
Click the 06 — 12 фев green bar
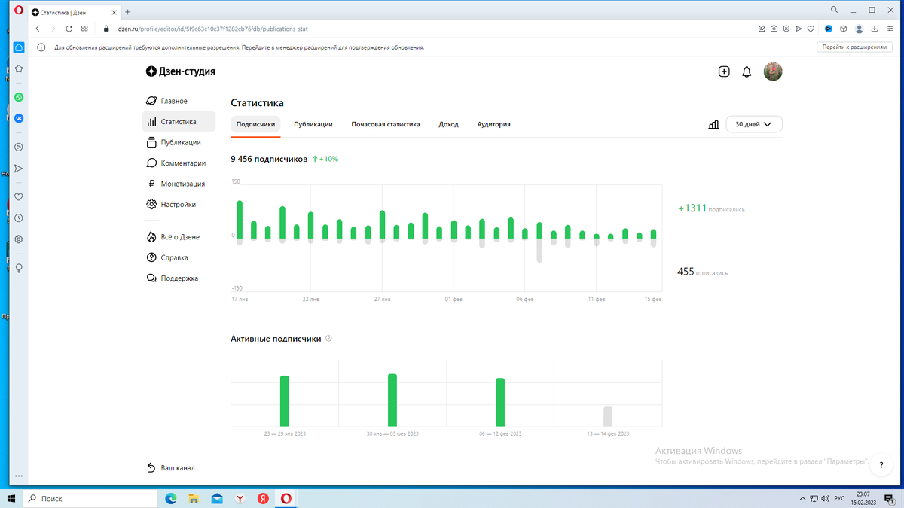coord(500,403)
